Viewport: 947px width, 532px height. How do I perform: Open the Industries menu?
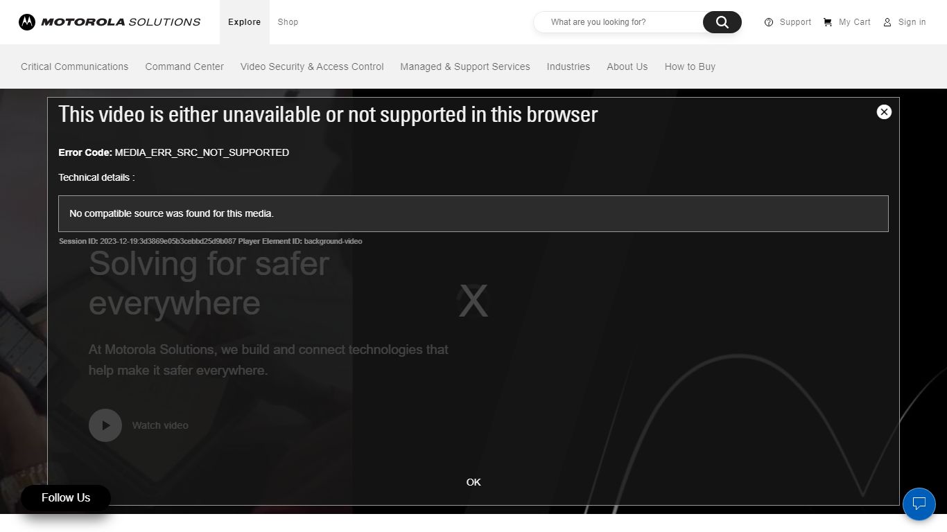coord(568,66)
